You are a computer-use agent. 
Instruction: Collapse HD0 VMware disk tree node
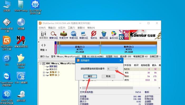[x=41, y=64]
